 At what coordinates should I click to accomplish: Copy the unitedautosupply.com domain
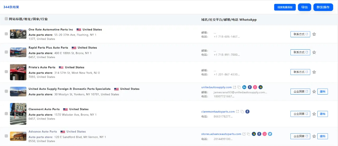239,87
